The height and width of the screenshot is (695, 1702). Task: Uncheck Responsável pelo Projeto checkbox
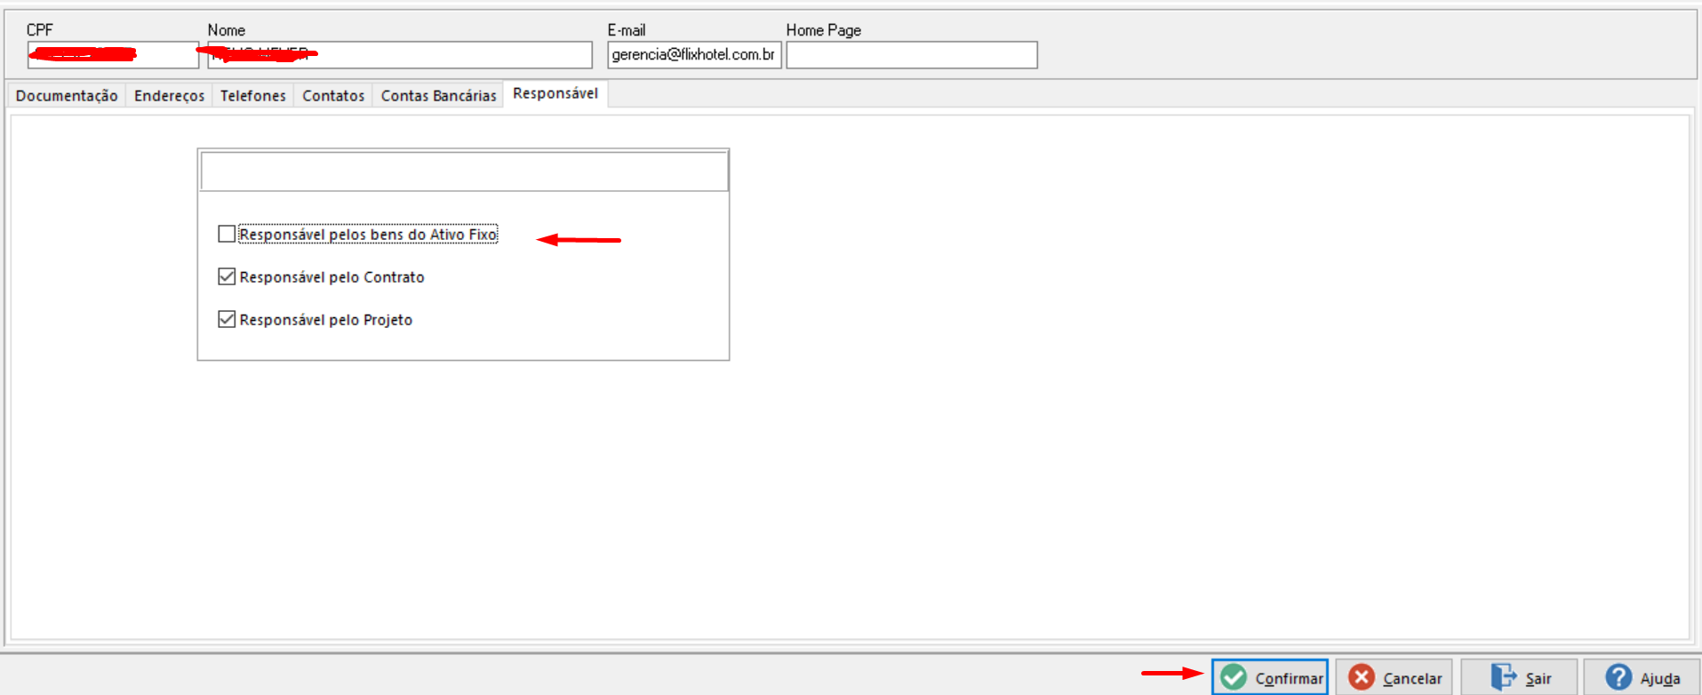coord(227,319)
